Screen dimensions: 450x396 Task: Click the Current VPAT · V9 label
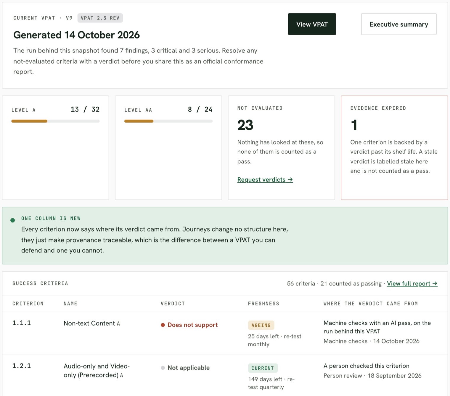coord(43,18)
